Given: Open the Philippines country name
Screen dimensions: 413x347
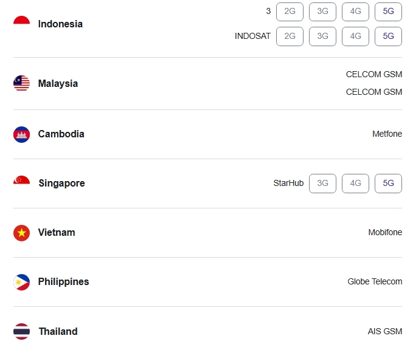Looking at the screenshot, I should pyautogui.click(x=63, y=282).
